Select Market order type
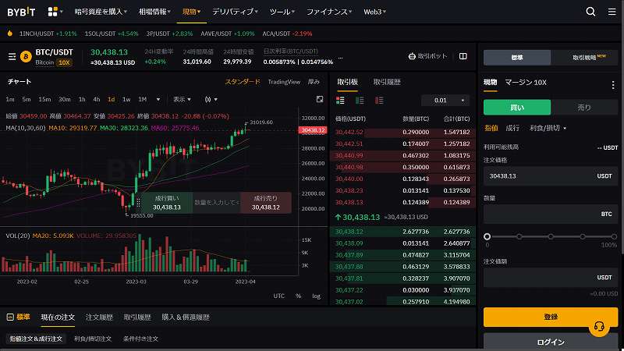 512,128
